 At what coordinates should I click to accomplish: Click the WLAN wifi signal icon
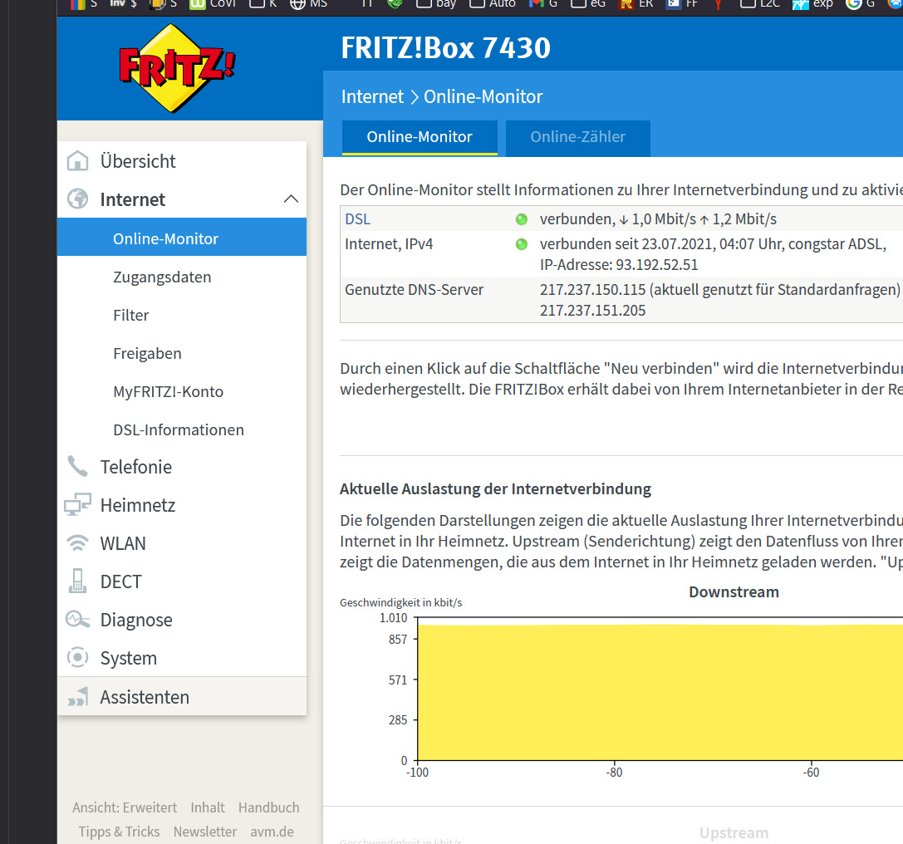pos(77,543)
